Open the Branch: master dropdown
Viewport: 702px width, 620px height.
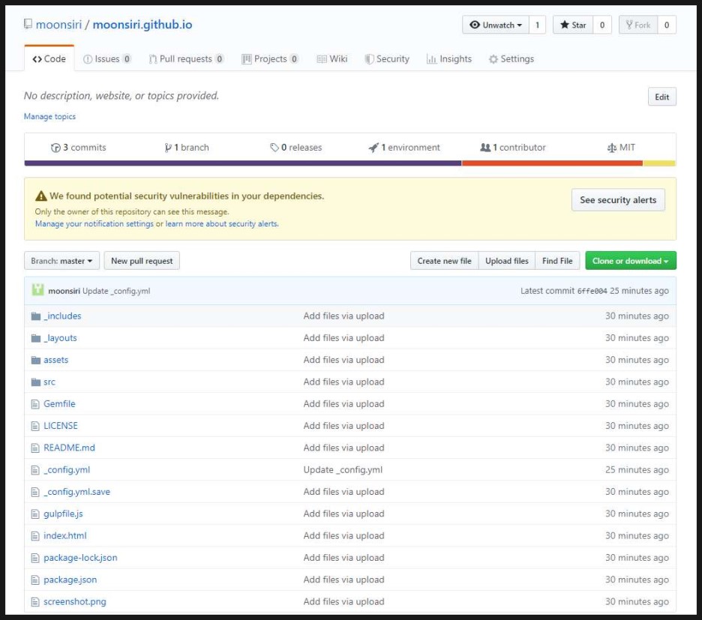pos(61,261)
